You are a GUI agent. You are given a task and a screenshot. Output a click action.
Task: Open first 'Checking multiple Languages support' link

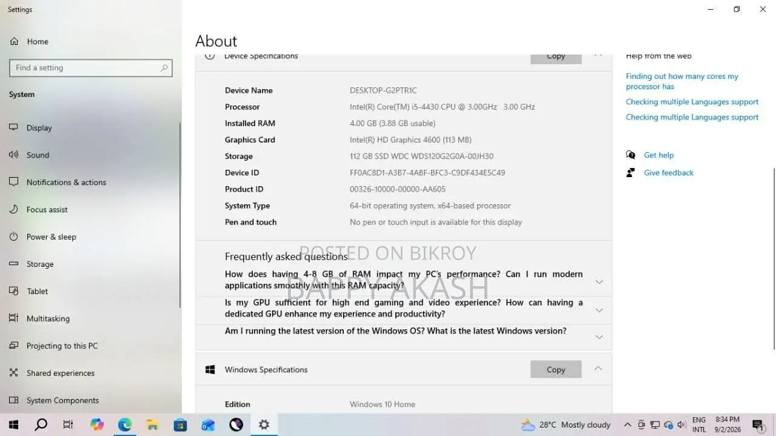tap(692, 102)
